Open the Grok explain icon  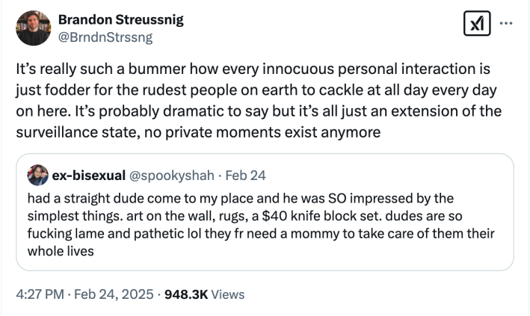475,25
